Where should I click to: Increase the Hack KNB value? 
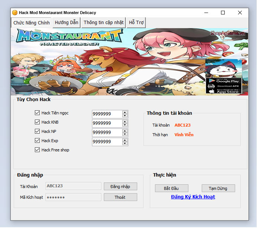coord(125,122)
